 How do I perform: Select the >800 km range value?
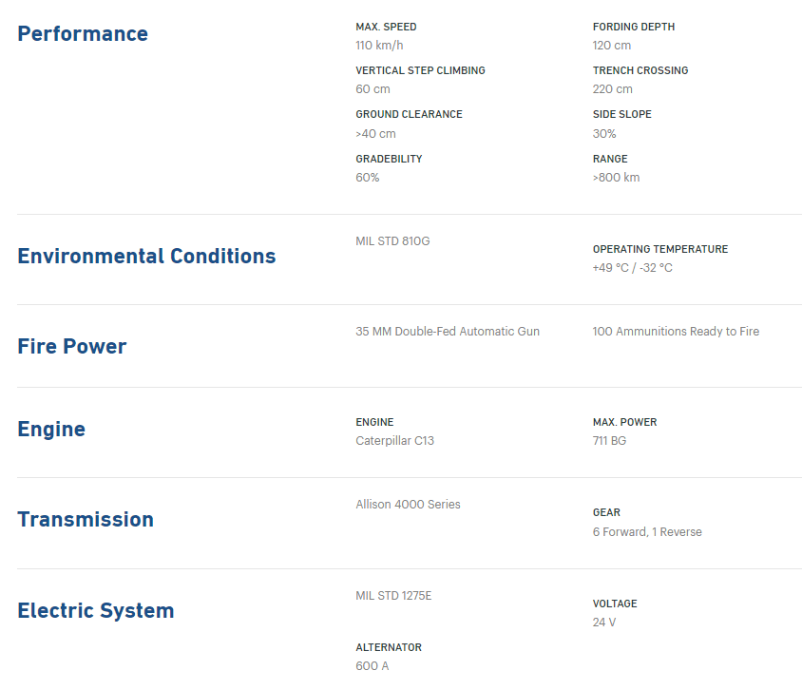click(617, 178)
